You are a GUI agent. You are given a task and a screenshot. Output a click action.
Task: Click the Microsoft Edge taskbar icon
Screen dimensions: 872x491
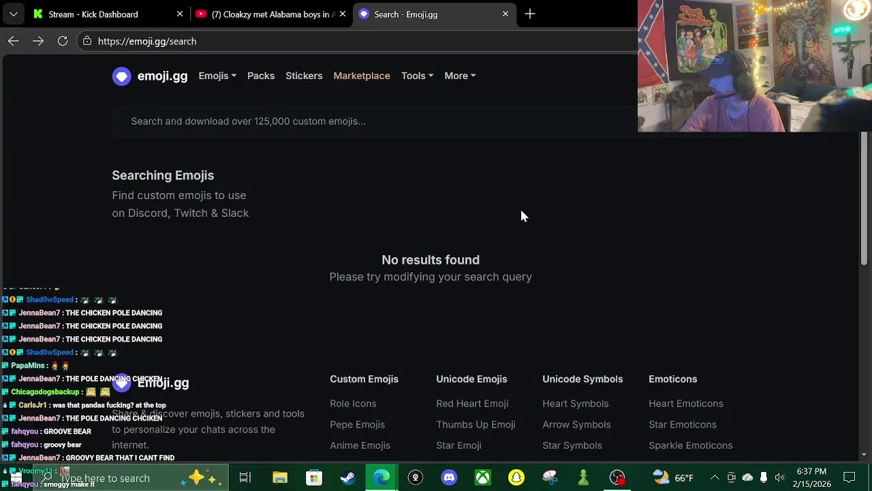point(381,477)
